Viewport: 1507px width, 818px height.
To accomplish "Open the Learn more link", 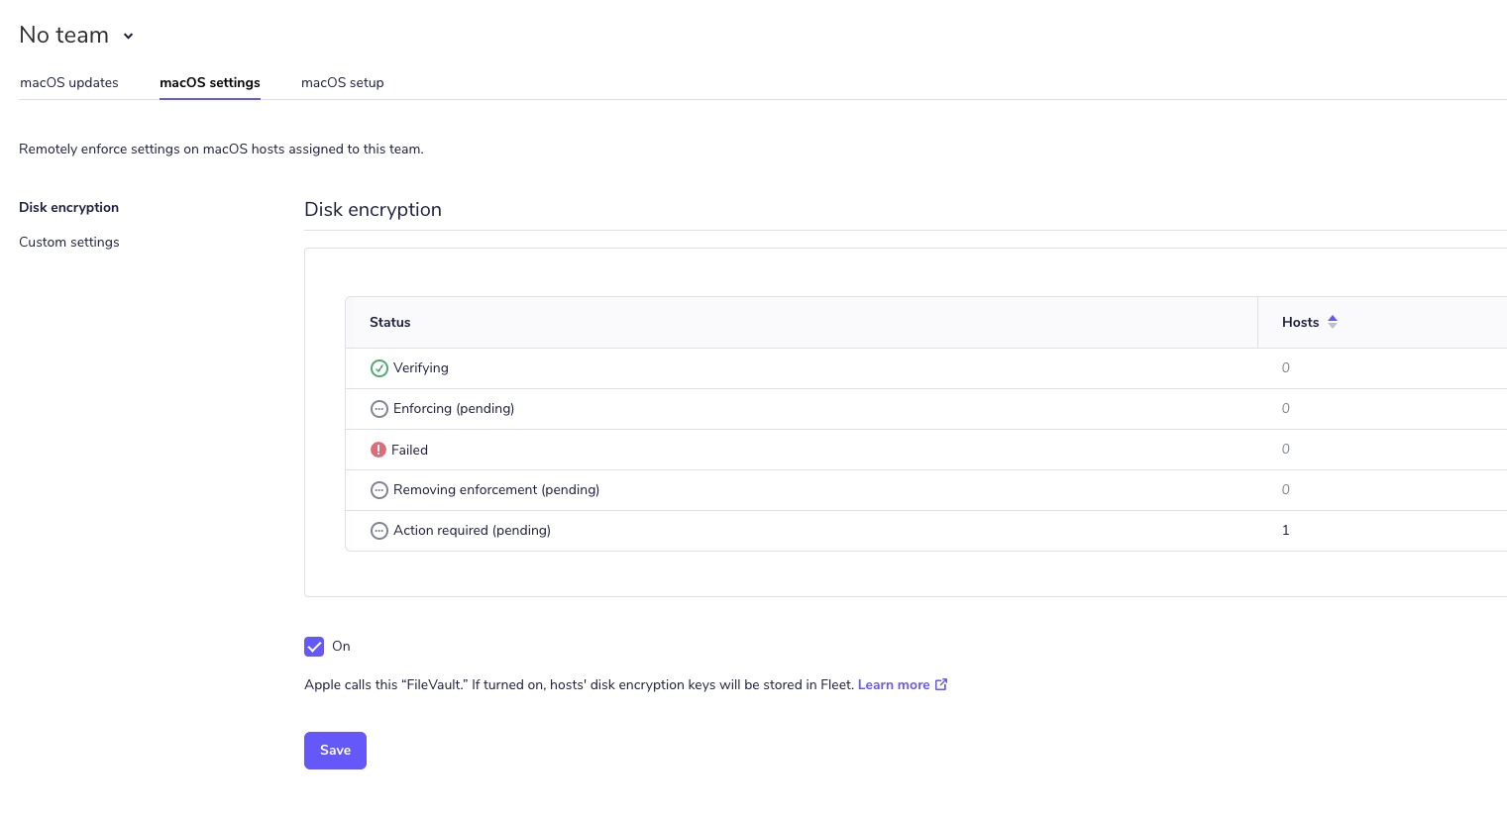I will point(893,683).
